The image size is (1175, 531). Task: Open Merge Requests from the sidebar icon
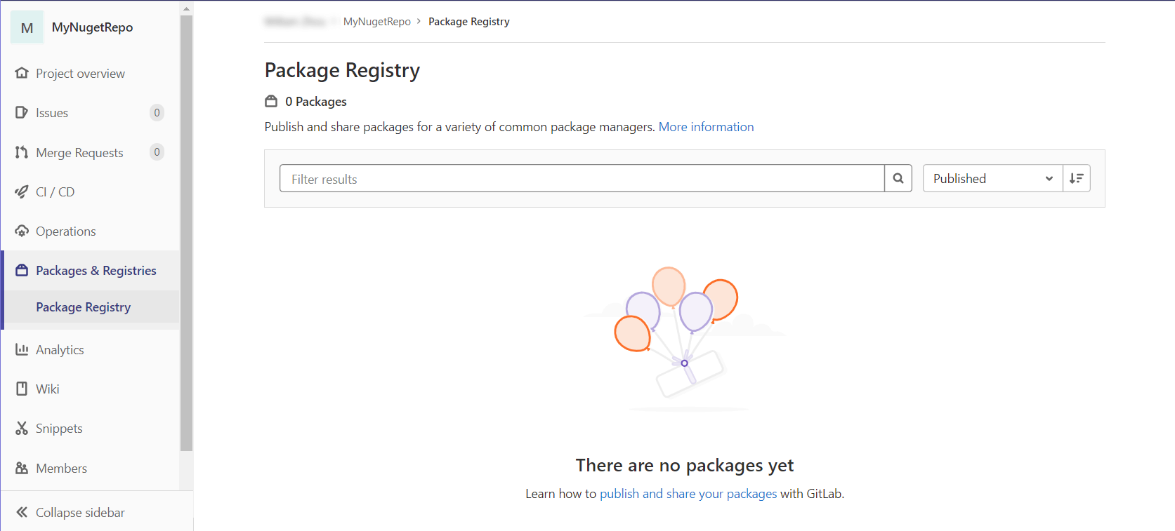coord(21,152)
